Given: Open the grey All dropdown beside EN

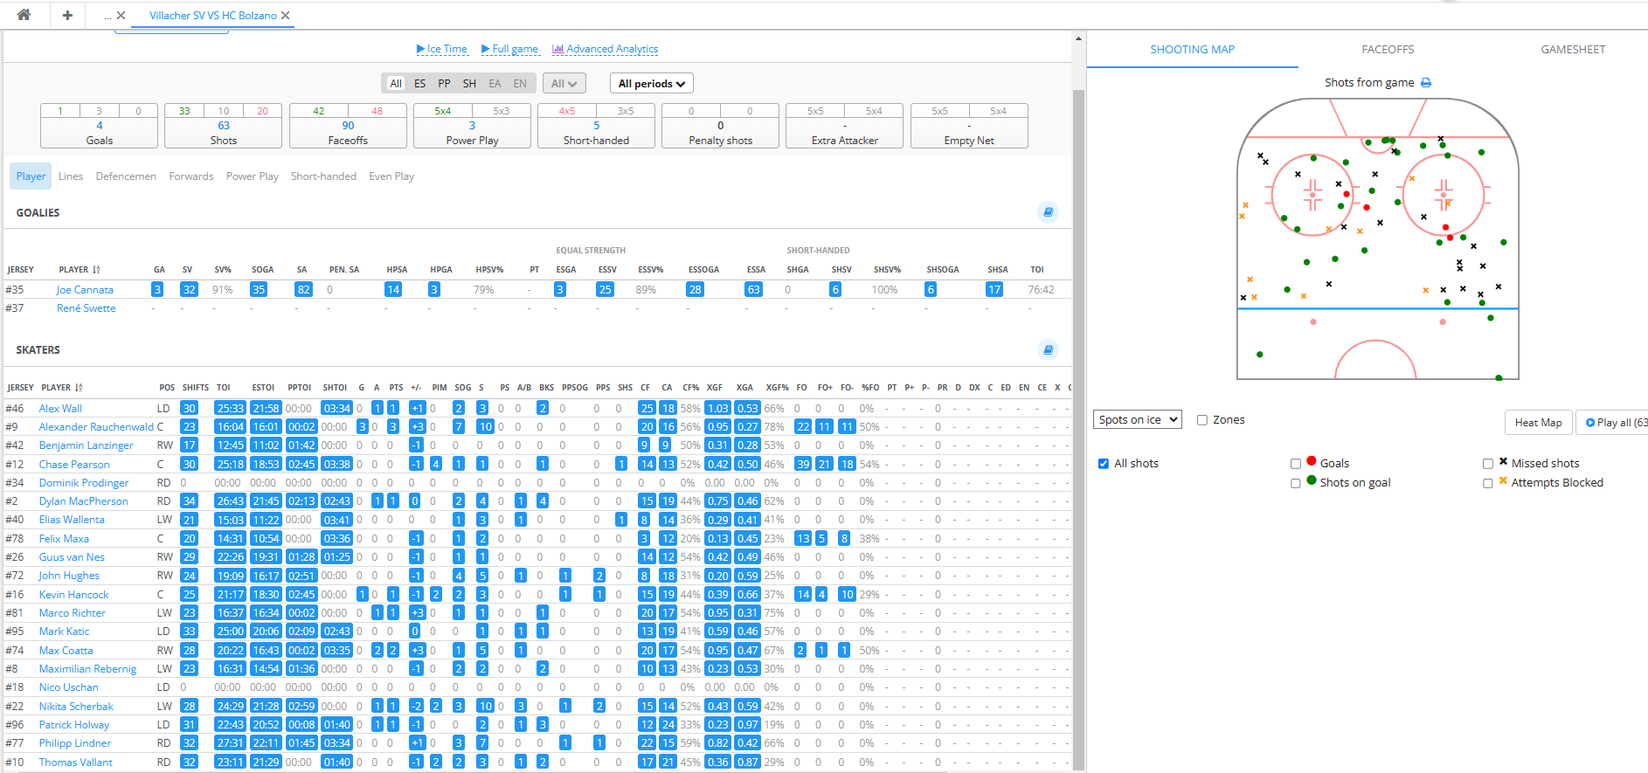Looking at the screenshot, I should (x=564, y=84).
